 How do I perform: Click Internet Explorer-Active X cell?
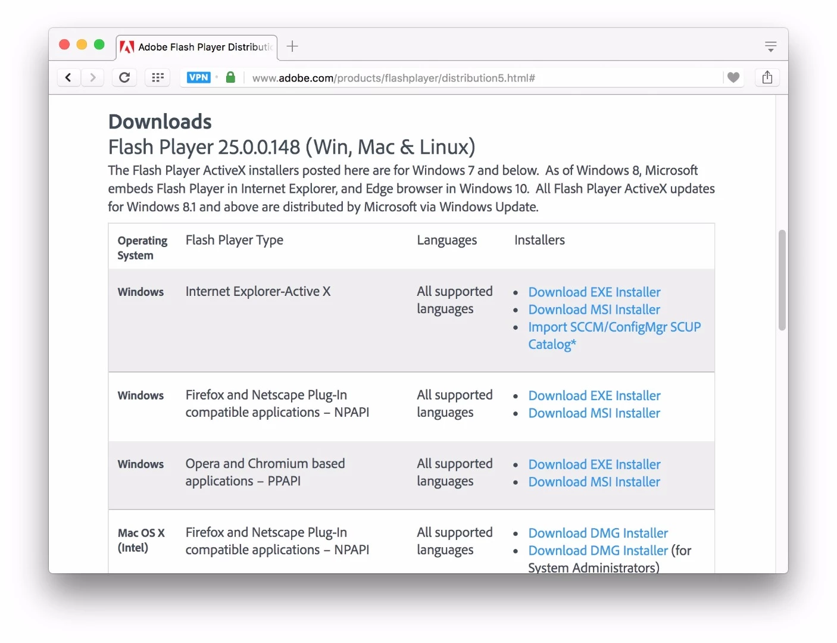click(258, 292)
